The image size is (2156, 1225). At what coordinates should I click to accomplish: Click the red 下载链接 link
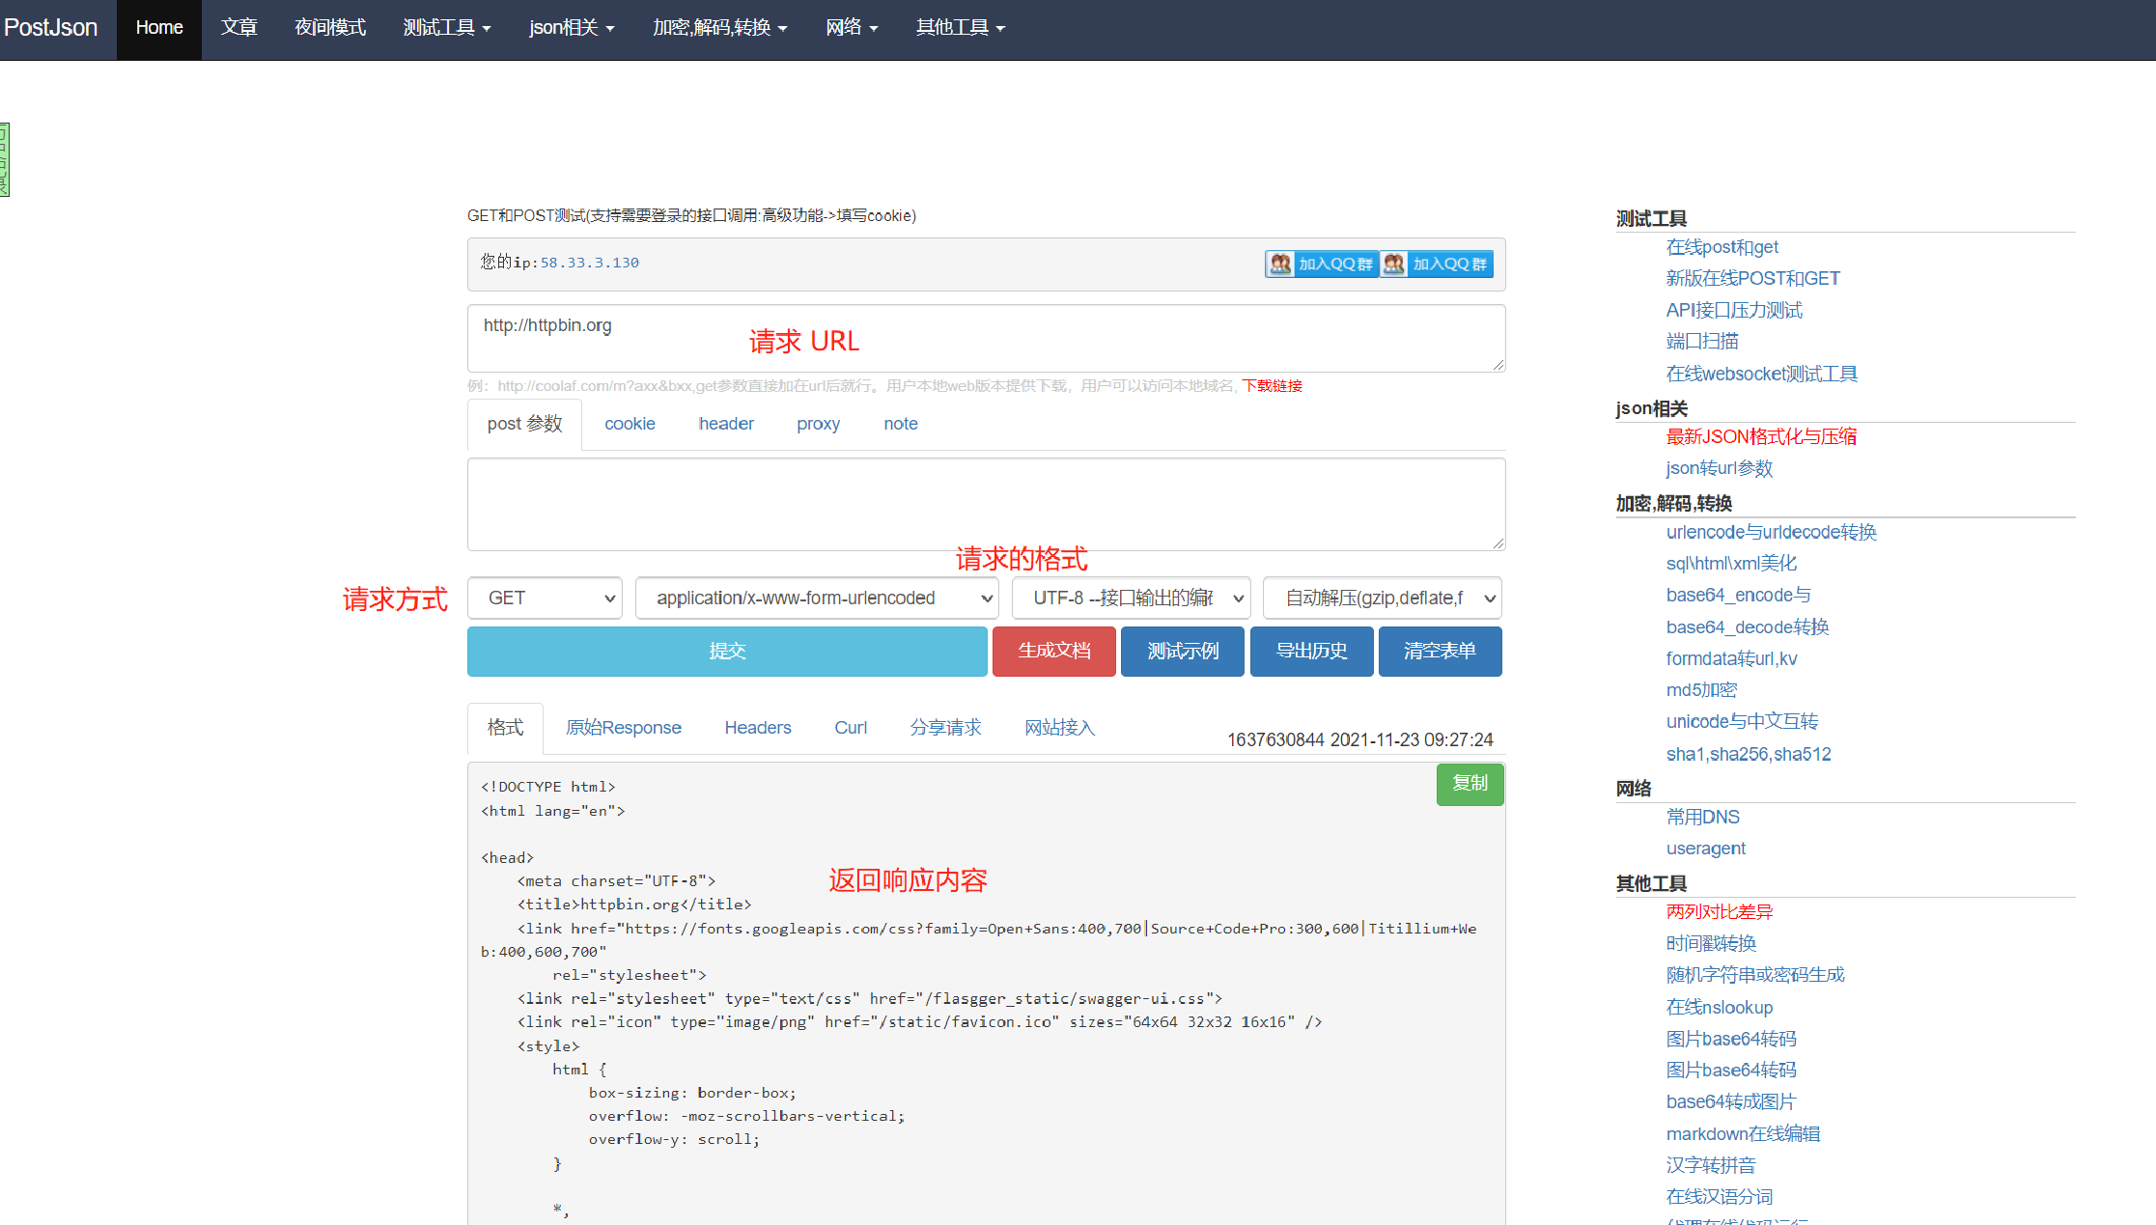point(1272,386)
